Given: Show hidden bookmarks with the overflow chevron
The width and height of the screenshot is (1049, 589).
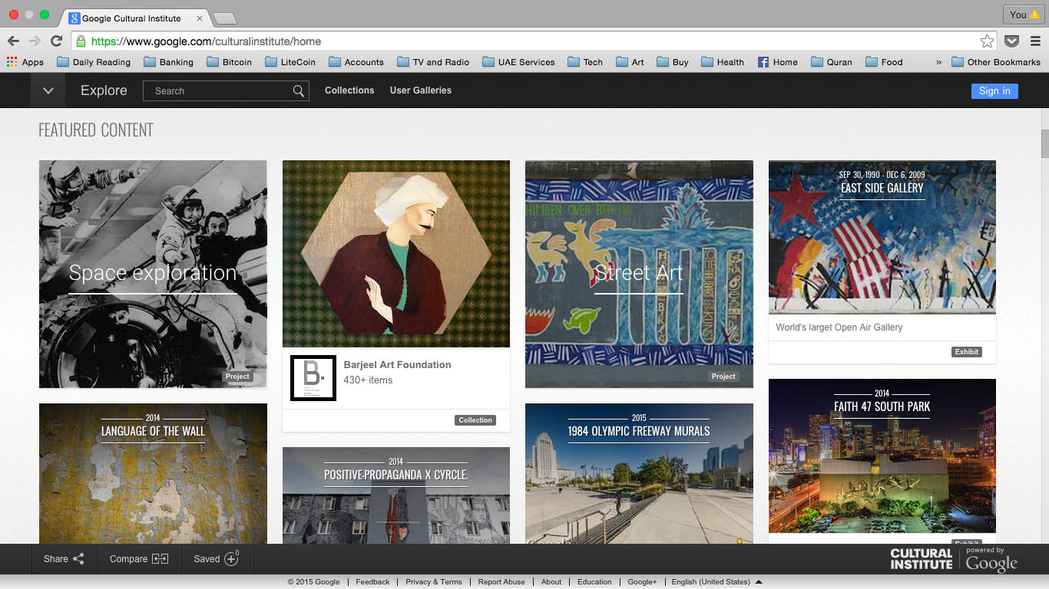Looking at the screenshot, I should pyautogui.click(x=938, y=62).
